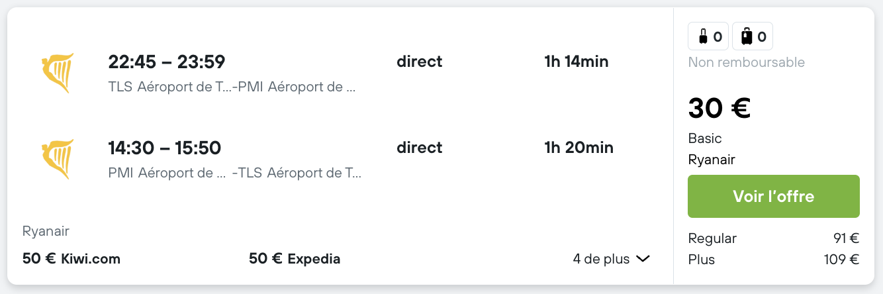The height and width of the screenshot is (294, 883).
Task: Click the PMI to TLS airport route text
Action: coord(235,173)
